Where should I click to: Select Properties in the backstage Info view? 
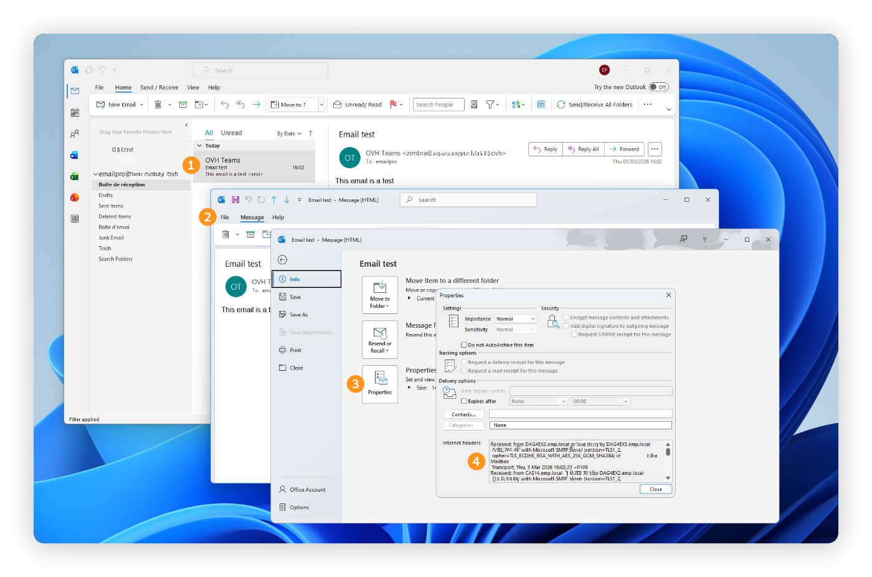tap(379, 384)
